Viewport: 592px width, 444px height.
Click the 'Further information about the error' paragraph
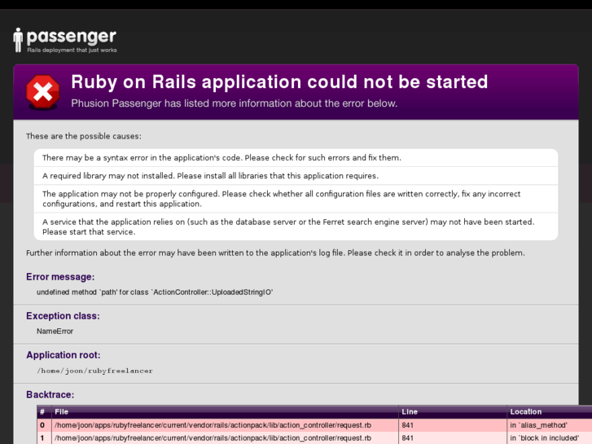[275, 253]
